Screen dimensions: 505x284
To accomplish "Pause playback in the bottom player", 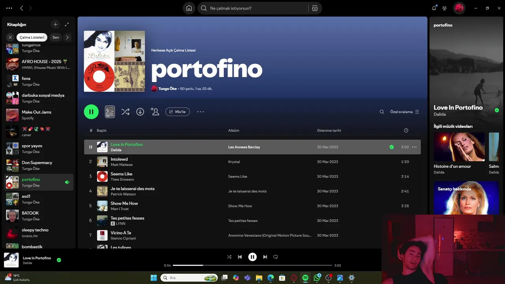I will click(x=252, y=257).
